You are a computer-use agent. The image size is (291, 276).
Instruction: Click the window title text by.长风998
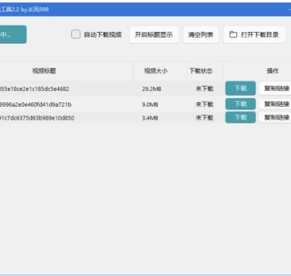(x=35, y=9)
